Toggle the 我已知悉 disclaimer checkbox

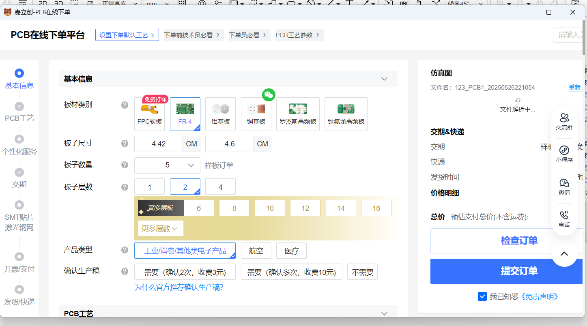tap(482, 296)
